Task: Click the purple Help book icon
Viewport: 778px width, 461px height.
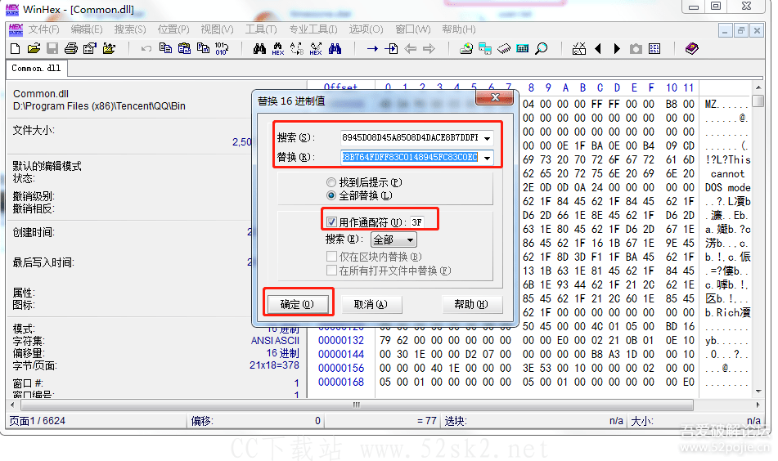Action: (x=691, y=48)
